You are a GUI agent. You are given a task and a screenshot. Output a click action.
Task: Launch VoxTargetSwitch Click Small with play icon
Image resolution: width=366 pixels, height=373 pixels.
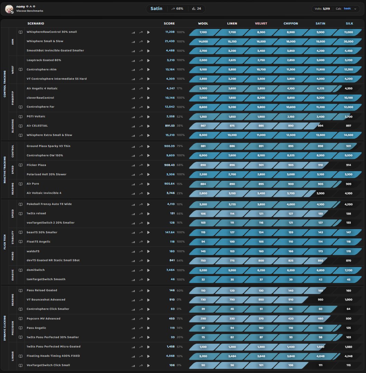(x=148, y=365)
